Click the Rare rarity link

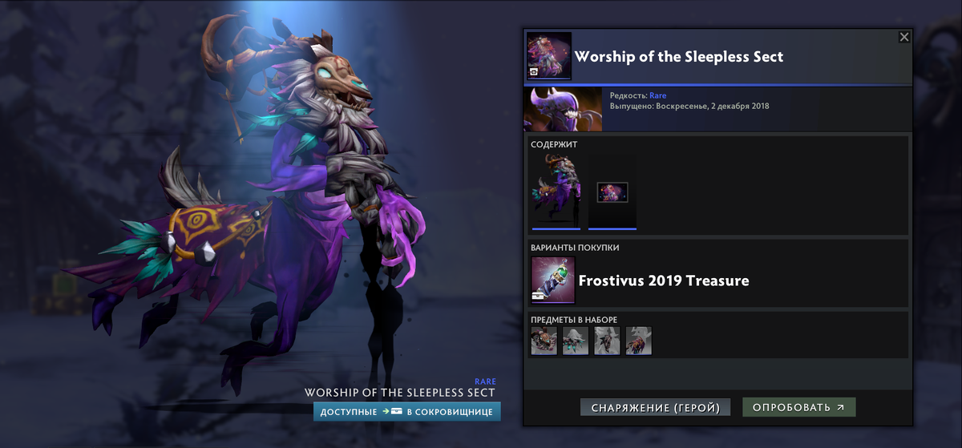click(x=657, y=95)
